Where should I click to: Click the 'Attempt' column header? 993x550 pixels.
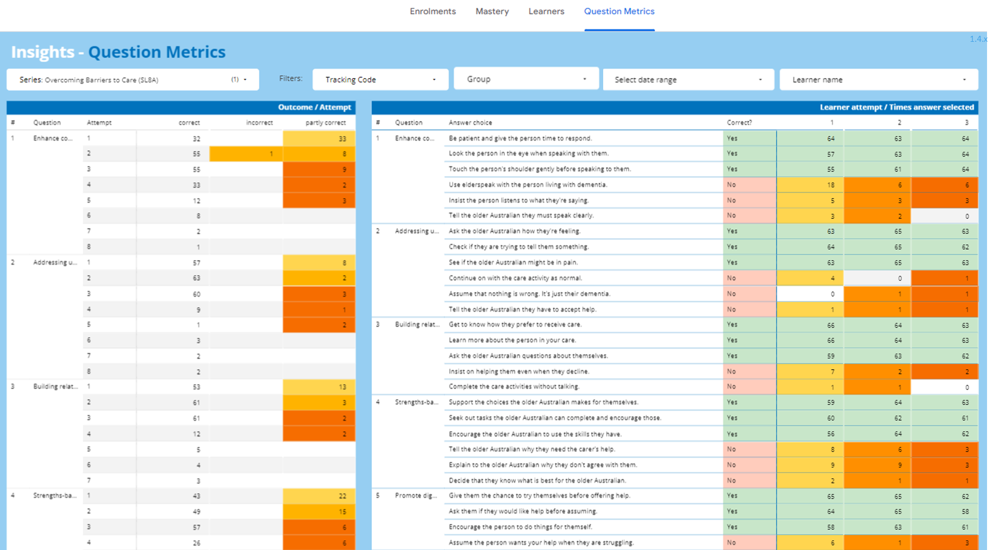point(99,123)
